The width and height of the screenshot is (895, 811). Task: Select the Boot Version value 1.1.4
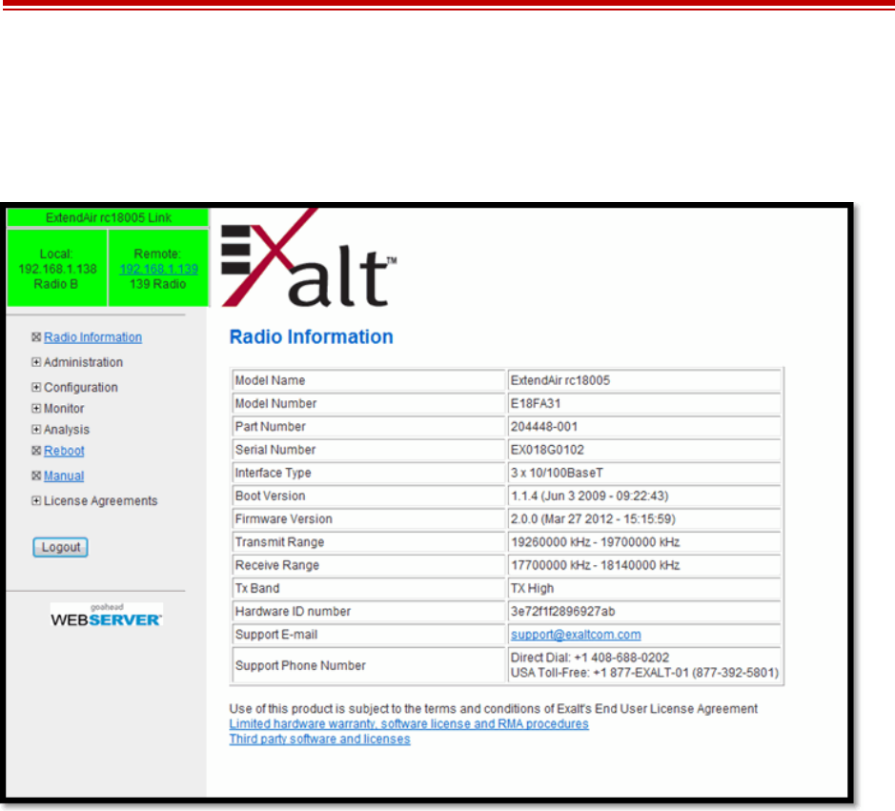point(590,496)
